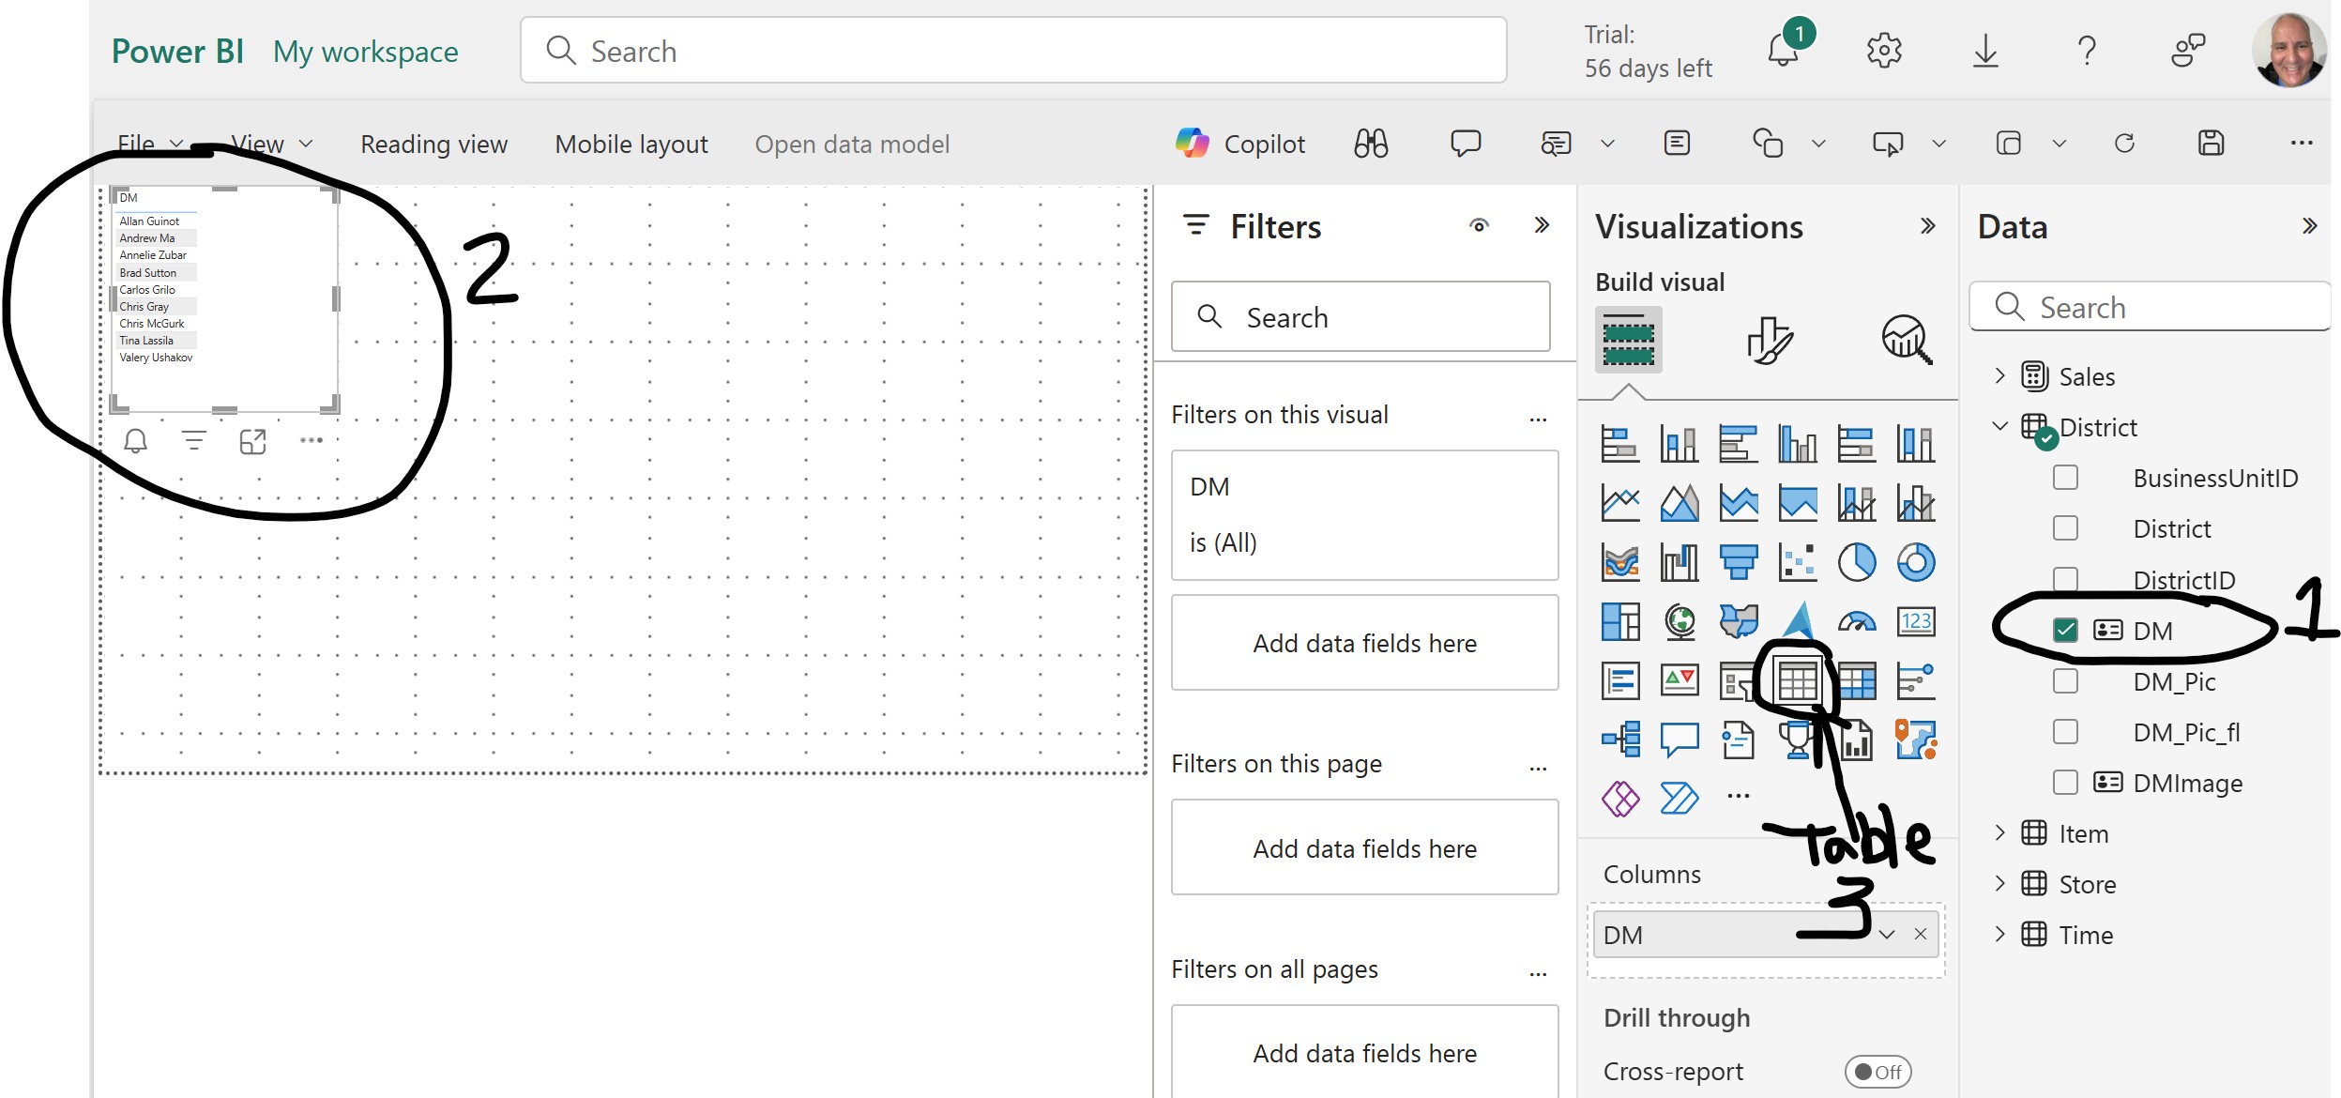2341x1098 pixels.
Task: Open the notifications bell
Action: (x=1783, y=51)
